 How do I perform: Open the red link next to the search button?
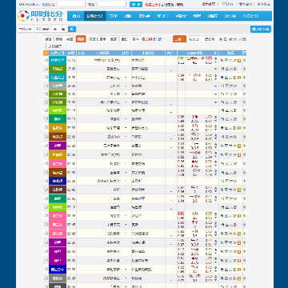(x=151, y=5)
